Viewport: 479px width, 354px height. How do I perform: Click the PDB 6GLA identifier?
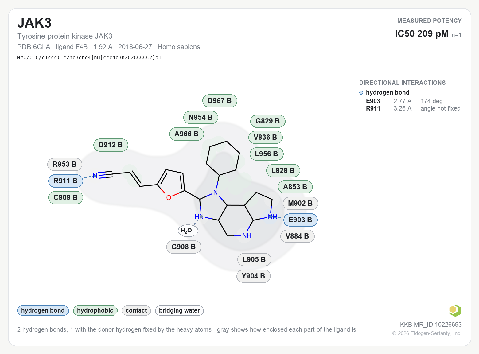coord(34,47)
